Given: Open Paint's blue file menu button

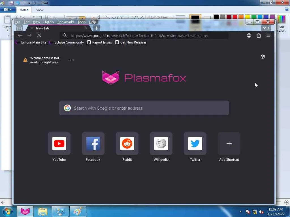Looking at the screenshot, I should coord(8,10).
